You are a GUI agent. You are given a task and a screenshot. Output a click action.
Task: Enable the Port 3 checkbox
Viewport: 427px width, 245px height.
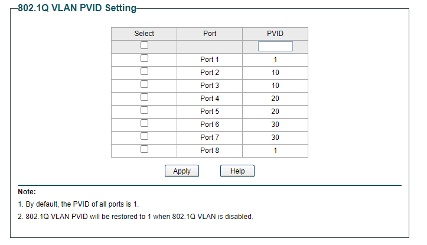point(144,84)
